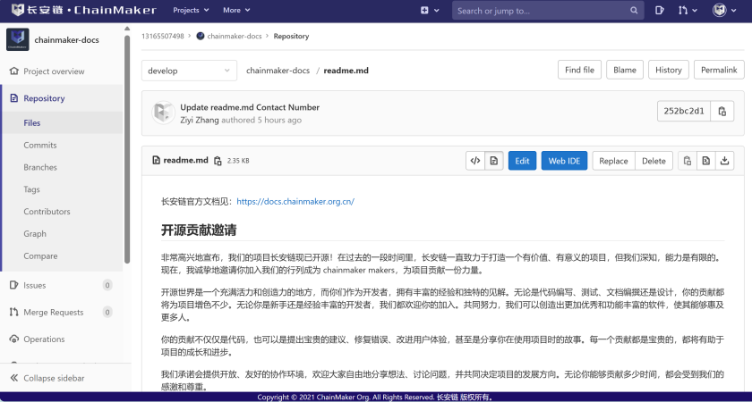This screenshot has height=402, width=752.
Task: Open the Projects dropdown menu
Action: (191, 10)
